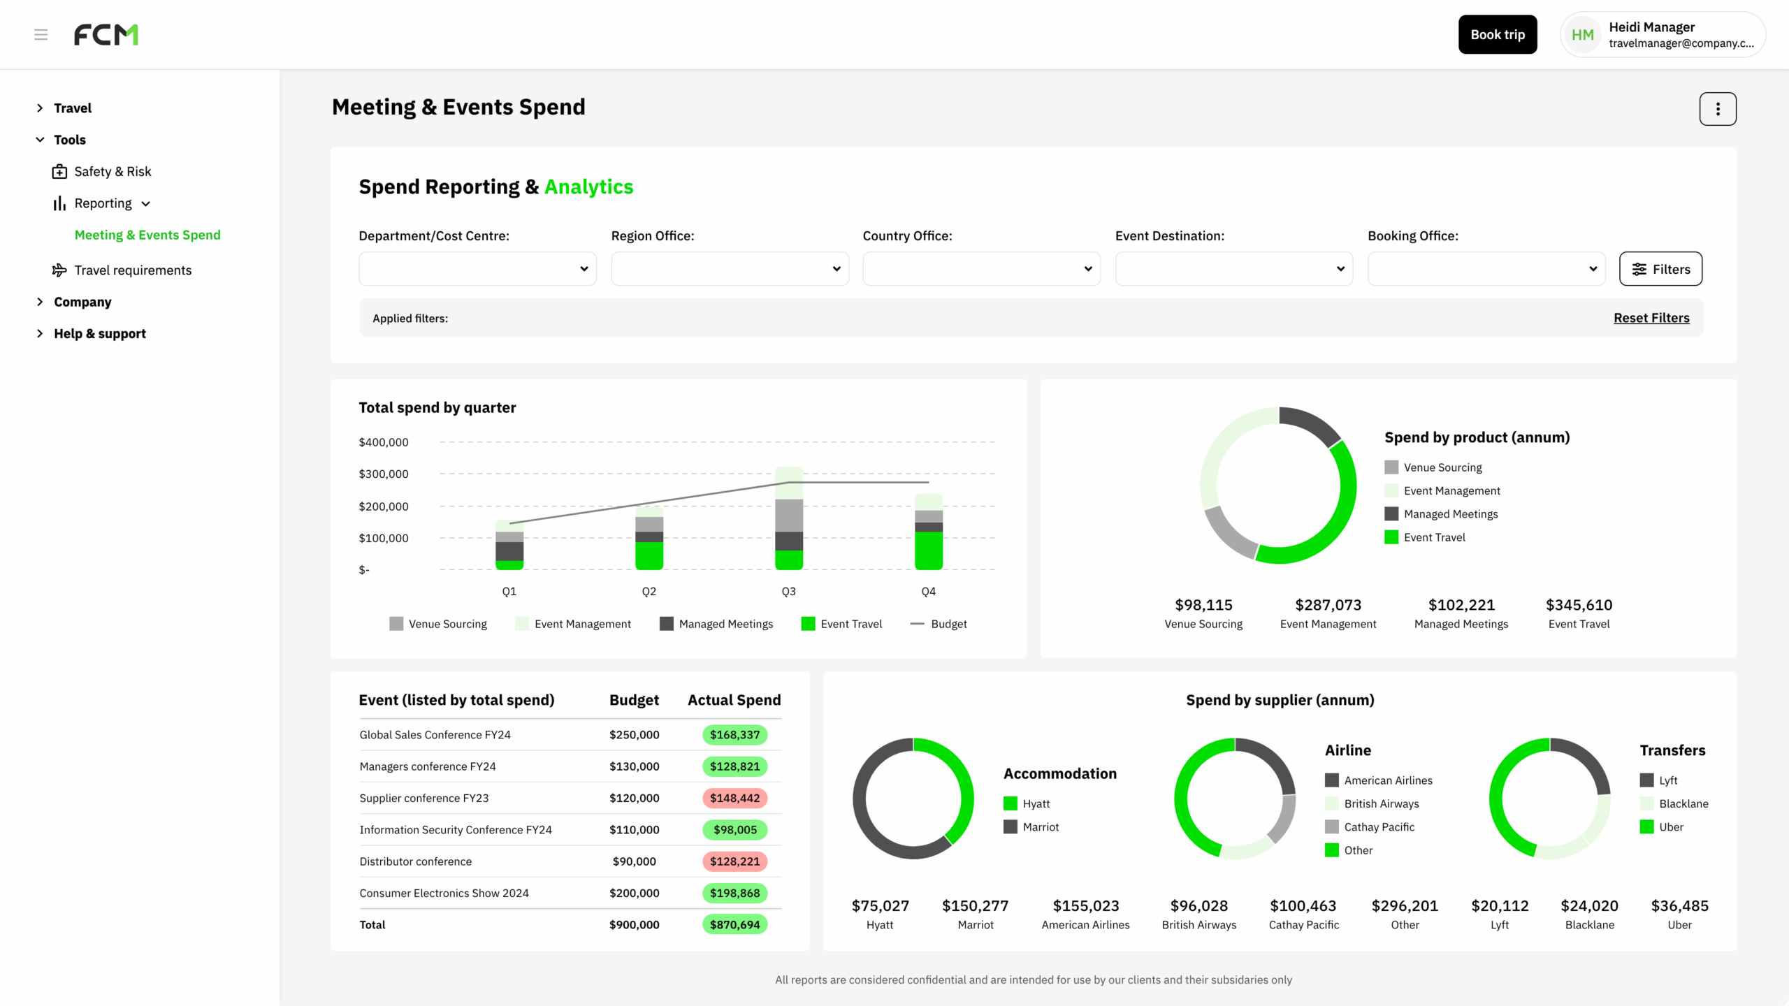The width and height of the screenshot is (1789, 1006).
Task: Expand the Travel section
Action: 40,108
